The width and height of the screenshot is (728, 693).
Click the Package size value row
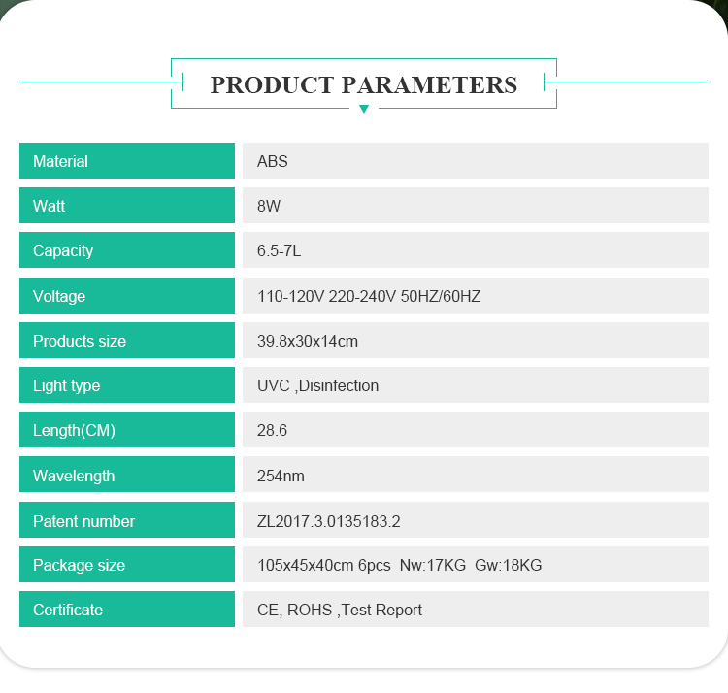(476, 565)
